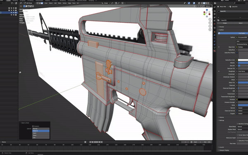Screen dimensions: 248x155
Task: Open the Mesh menu
Action: click(x=60, y=3)
